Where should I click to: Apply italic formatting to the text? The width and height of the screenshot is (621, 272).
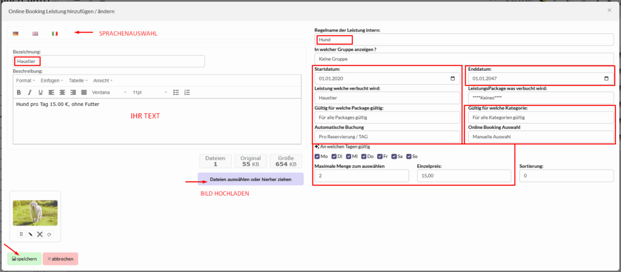pos(30,93)
